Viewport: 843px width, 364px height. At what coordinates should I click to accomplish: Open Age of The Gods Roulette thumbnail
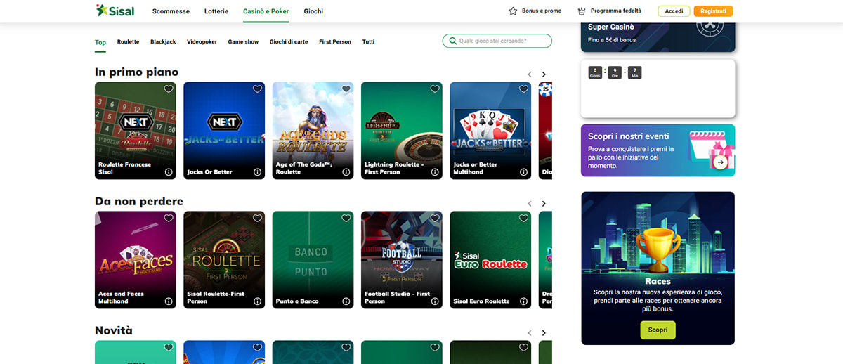313,131
